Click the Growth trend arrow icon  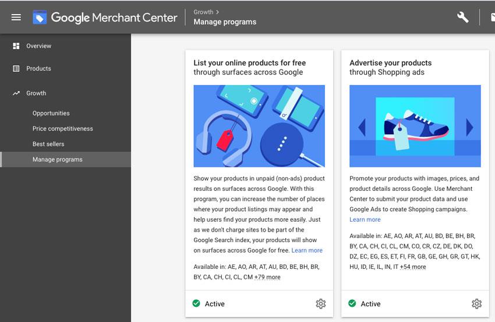[16, 93]
